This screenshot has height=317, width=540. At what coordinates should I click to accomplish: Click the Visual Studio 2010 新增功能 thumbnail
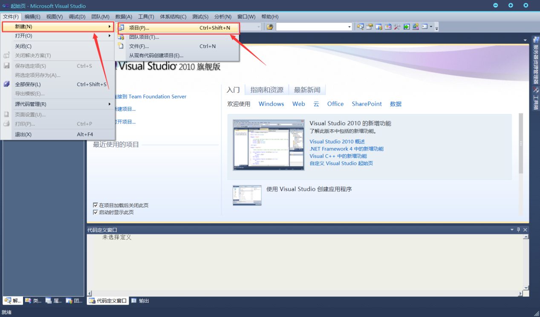269,145
